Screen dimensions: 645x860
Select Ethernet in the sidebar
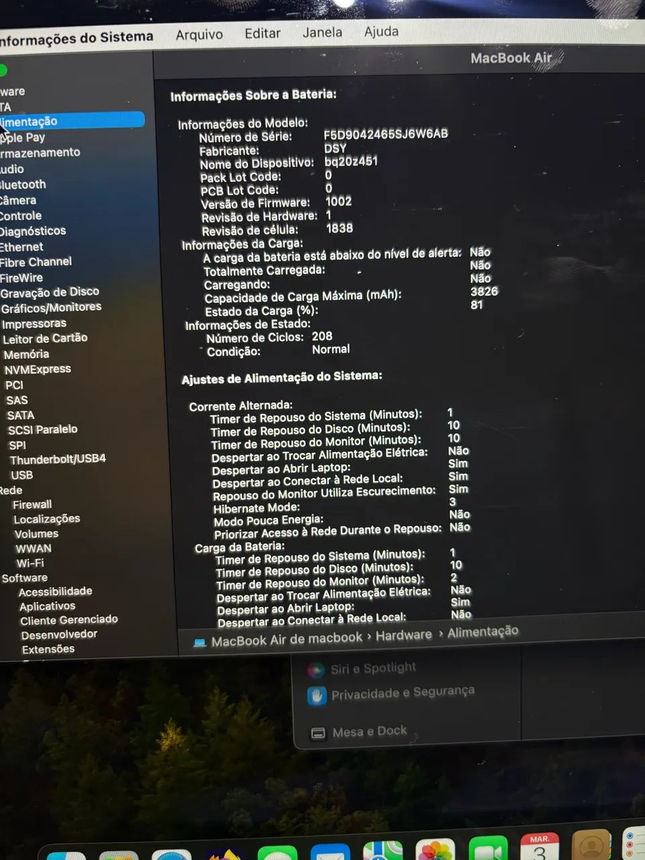pos(21,247)
